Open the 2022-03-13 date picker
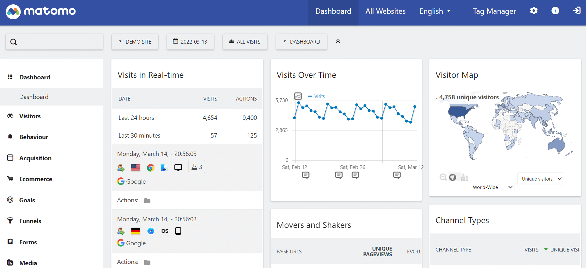 click(190, 42)
